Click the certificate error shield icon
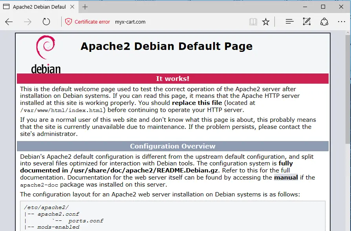Image resolution: width=351 pixels, height=231 pixels. 68,22
